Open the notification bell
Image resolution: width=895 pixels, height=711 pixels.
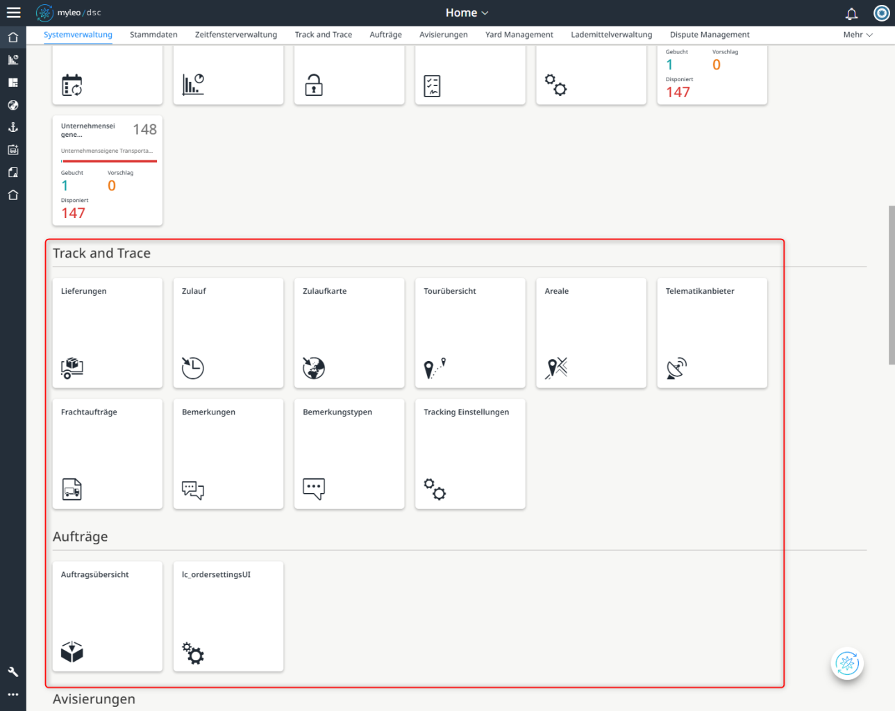851,13
